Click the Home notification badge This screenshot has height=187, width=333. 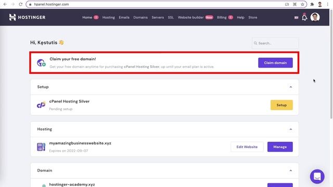point(96,17)
